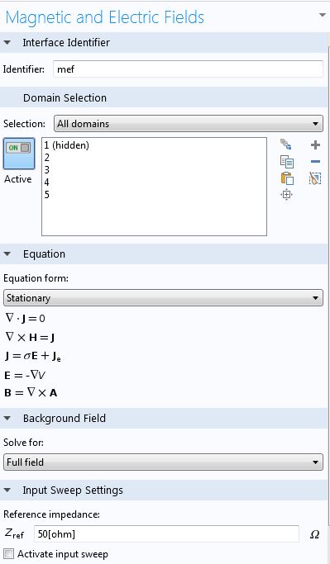Click the Create Selection icon beside domain list
Viewport: 330px width, 564px height.
pyautogui.click(x=286, y=145)
